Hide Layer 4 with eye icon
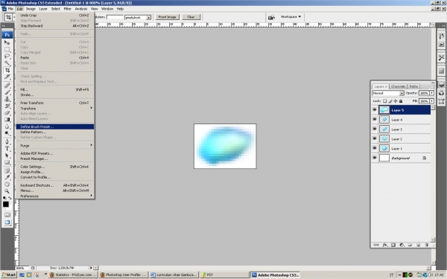The width and height of the screenshot is (447, 279). (375, 120)
